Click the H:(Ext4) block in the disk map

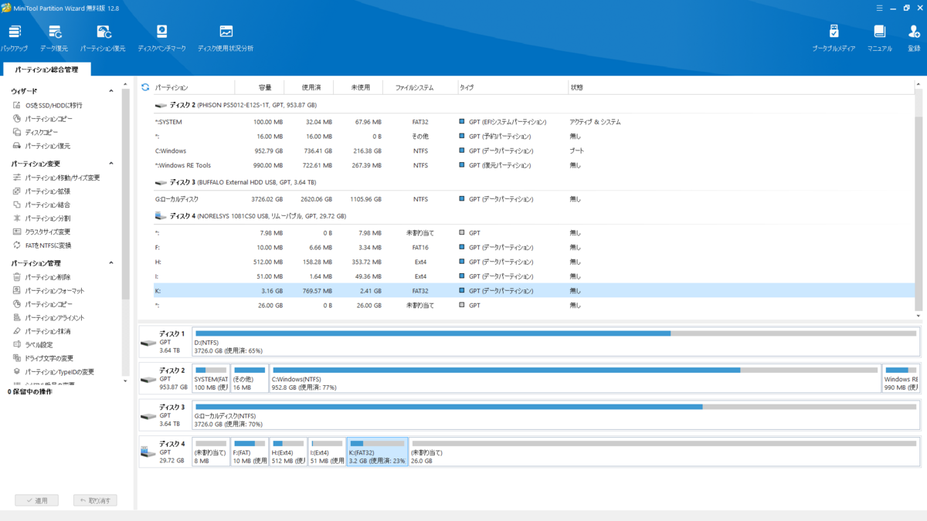coord(288,452)
